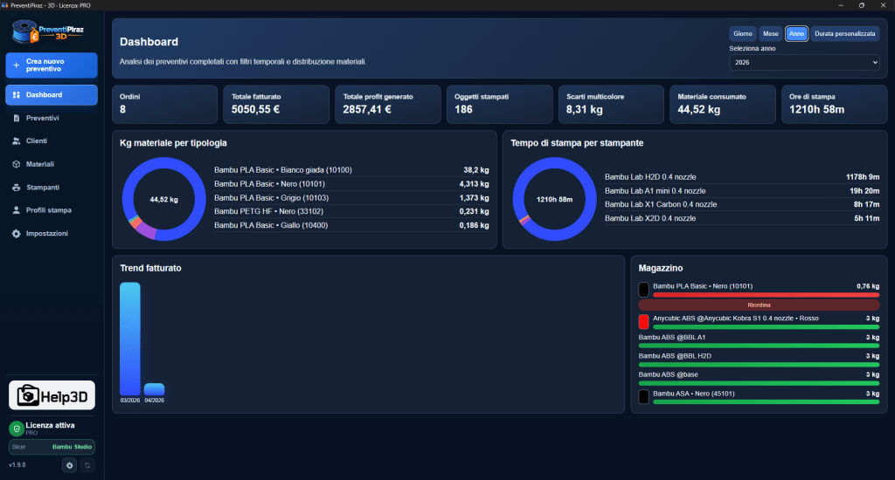895x480 pixels.
Task: Click the Licenza attiva PRO label
Action: pyautogui.click(x=50, y=429)
